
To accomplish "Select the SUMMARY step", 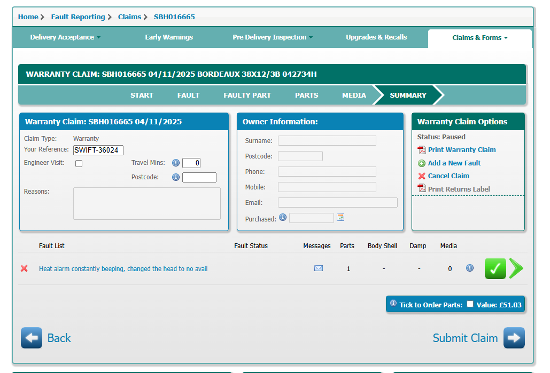I will 408,96.
